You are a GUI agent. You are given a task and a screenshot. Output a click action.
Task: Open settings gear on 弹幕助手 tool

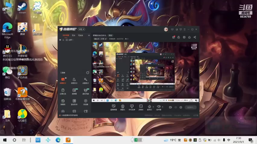tap(66, 78)
